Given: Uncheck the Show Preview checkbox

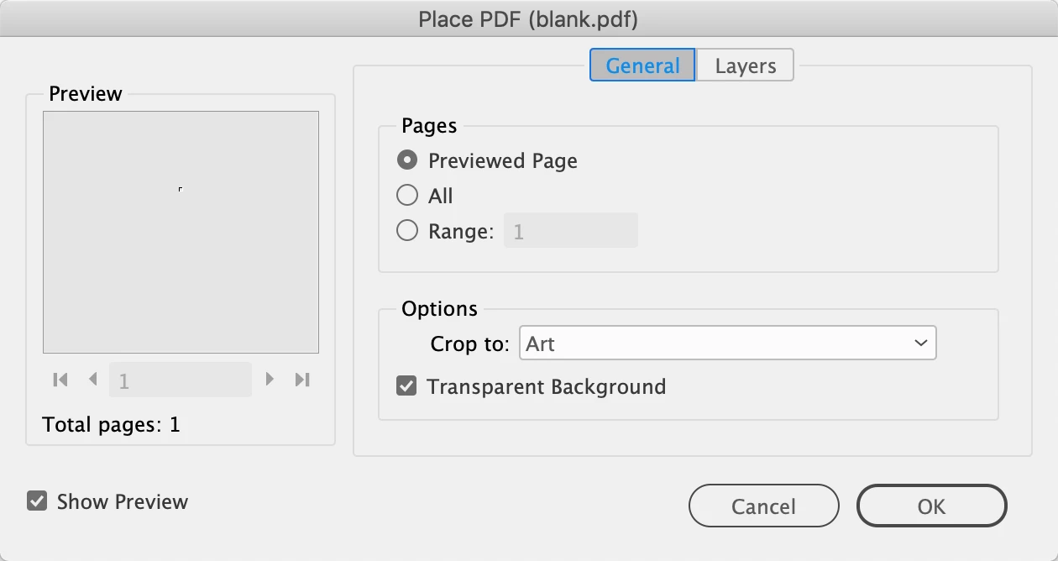Looking at the screenshot, I should click(37, 501).
